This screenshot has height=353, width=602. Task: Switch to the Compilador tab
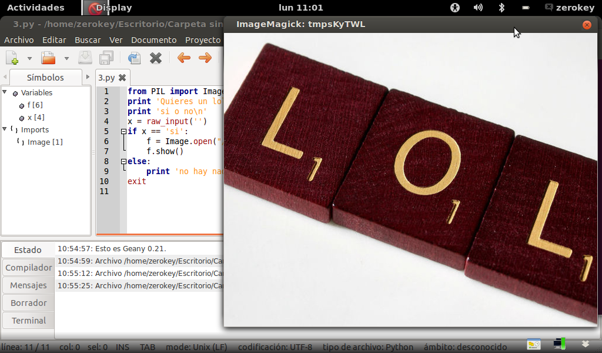point(28,267)
